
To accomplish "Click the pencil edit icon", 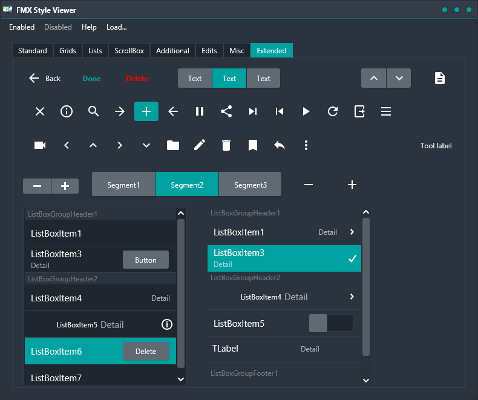I will point(200,145).
